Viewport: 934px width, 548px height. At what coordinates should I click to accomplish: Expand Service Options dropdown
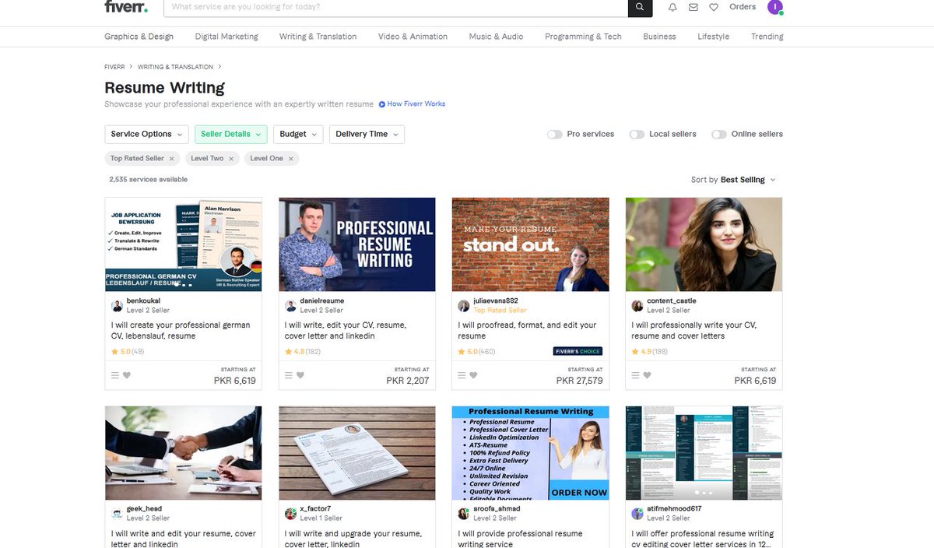pos(146,134)
